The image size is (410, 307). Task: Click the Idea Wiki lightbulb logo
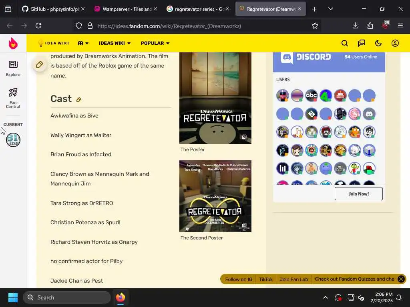pyautogui.click(x=53, y=43)
